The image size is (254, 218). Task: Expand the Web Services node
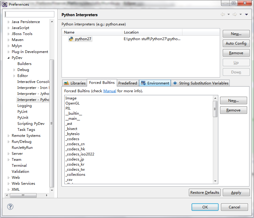point(9,184)
